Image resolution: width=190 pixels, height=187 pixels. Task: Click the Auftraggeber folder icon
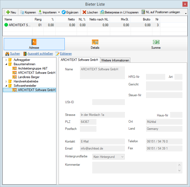click(x=10, y=60)
